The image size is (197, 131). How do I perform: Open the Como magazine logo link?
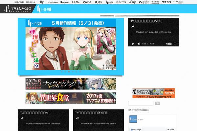click(87, 2)
